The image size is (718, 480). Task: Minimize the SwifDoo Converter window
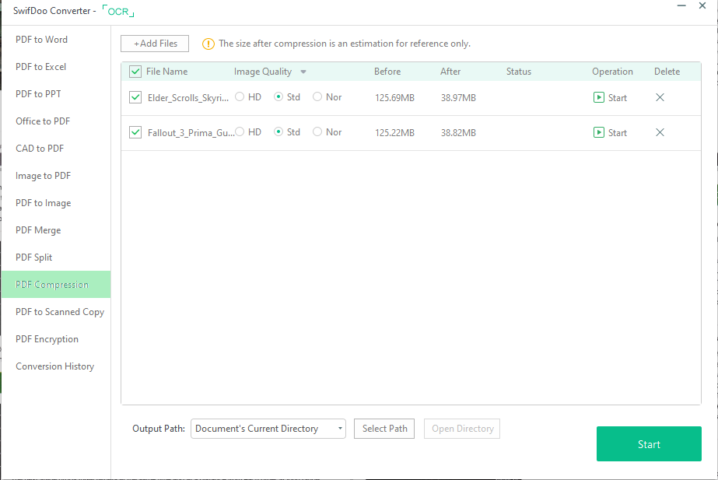[x=681, y=5]
